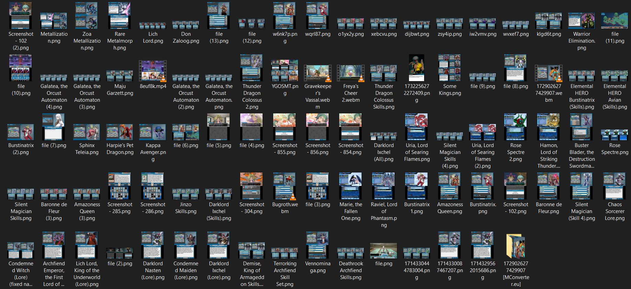The height and width of the screenshot is (289, 631).
Task: Select the Don Zaloog.png thumbnail
Action: 186,25
